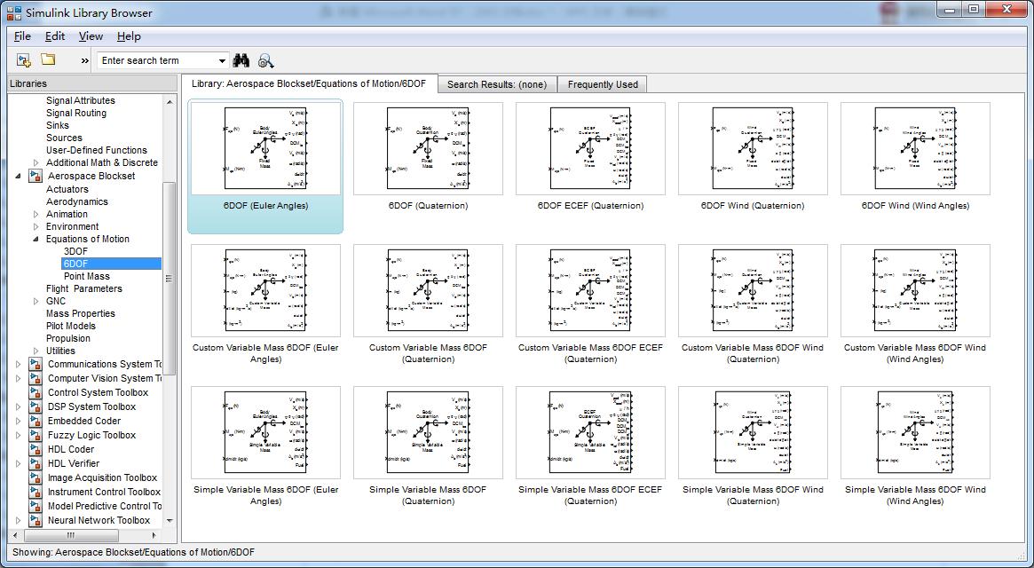1034x568 pixels.
Task: Select the Library 6DOF tab
Action: point(309,83)
